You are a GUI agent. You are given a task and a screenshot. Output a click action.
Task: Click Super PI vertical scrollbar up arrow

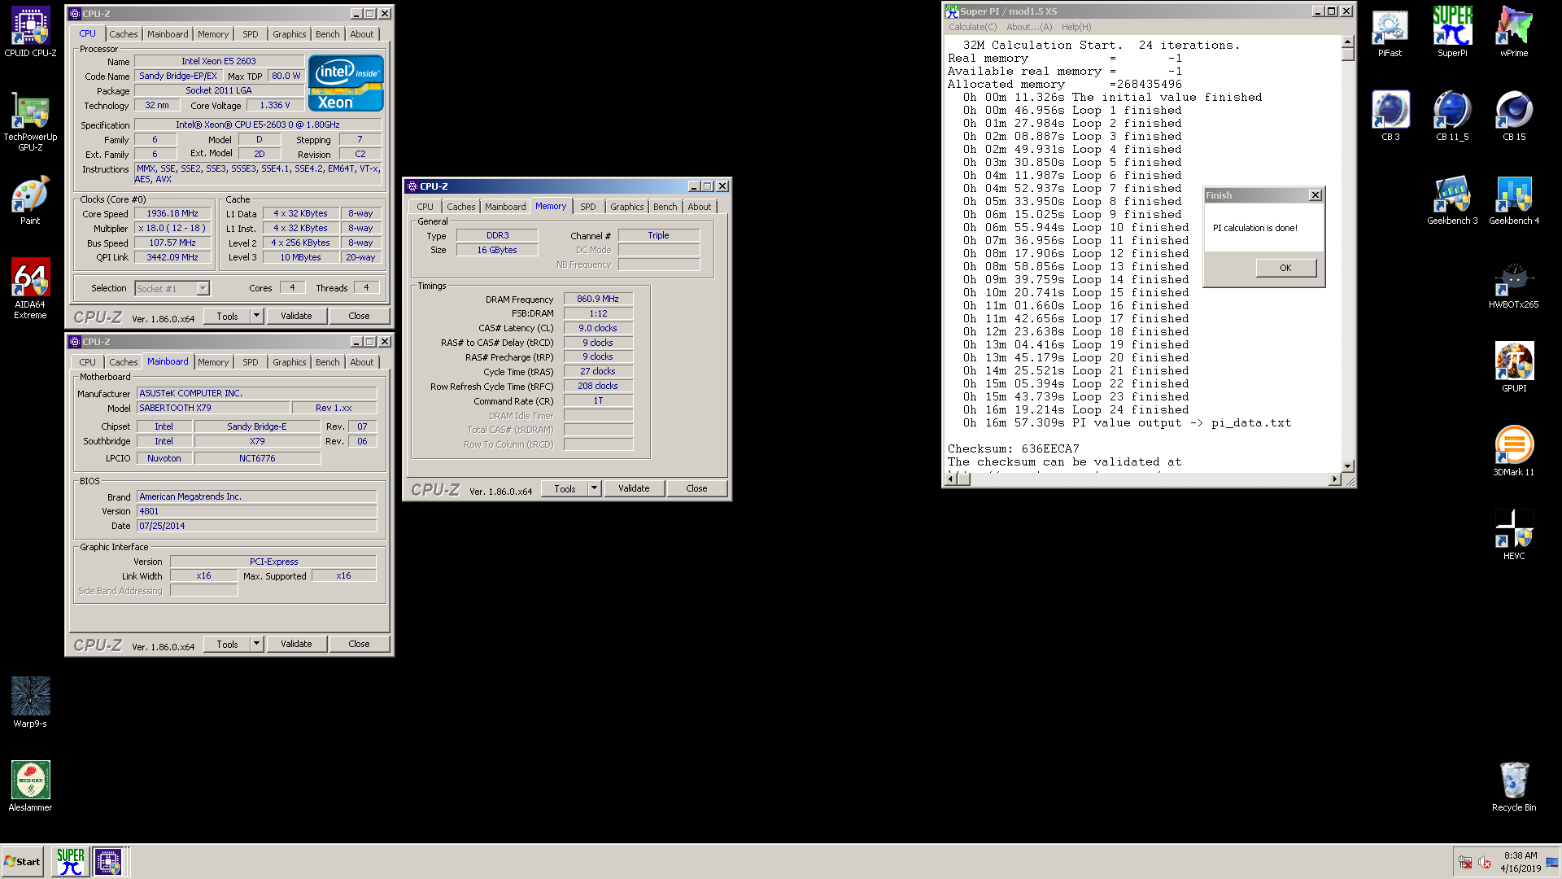1348,42
